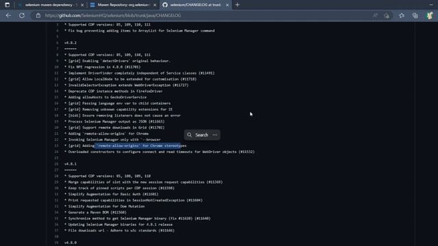The height and width of the screenshot is (246, 438).
Task: Go back to the previous page
Action: click(x=8, y=15)
